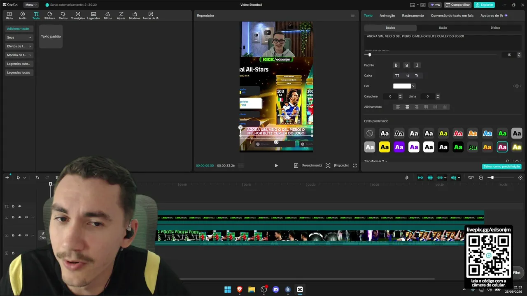Toggle visibility of the text track
The height and width of the screenshot is (296, 527).
19,206
